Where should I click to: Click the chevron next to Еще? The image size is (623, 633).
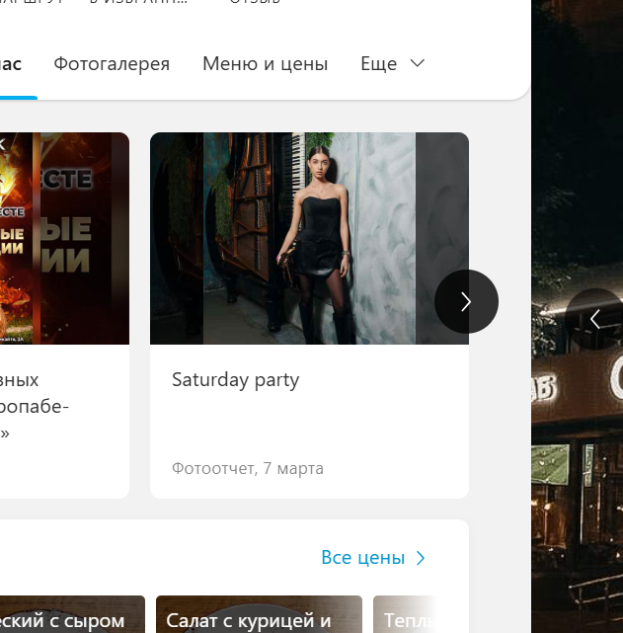tap(418, 63)
